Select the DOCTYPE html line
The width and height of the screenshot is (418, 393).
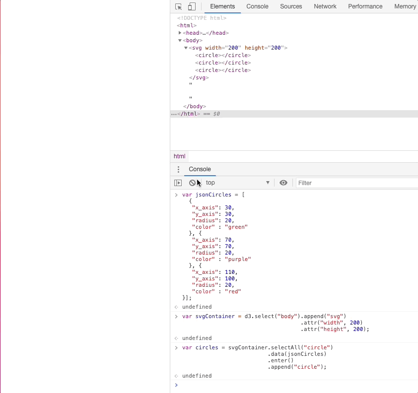(x=202, y=18)
